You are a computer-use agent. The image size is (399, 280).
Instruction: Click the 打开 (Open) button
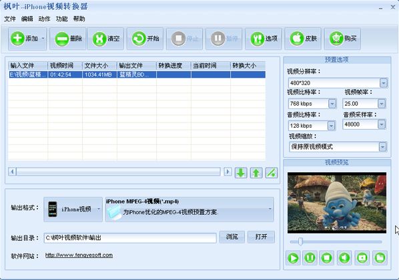[262, 237]
